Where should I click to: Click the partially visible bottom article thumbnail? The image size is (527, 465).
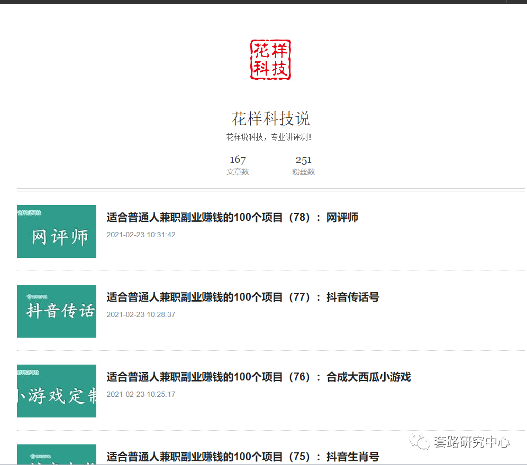point(56,455)
